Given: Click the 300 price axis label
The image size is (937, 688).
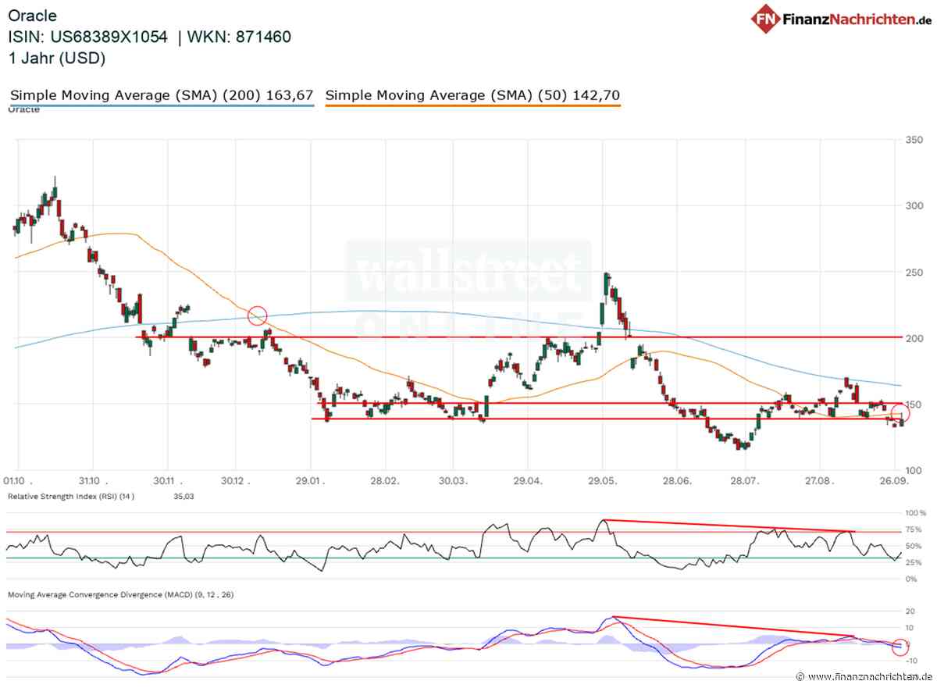Looking at the screenshot, I should click(x=915, y=206).
